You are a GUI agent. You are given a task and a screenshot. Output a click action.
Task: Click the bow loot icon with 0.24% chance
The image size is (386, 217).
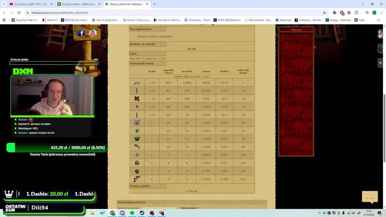pos(137,179)
